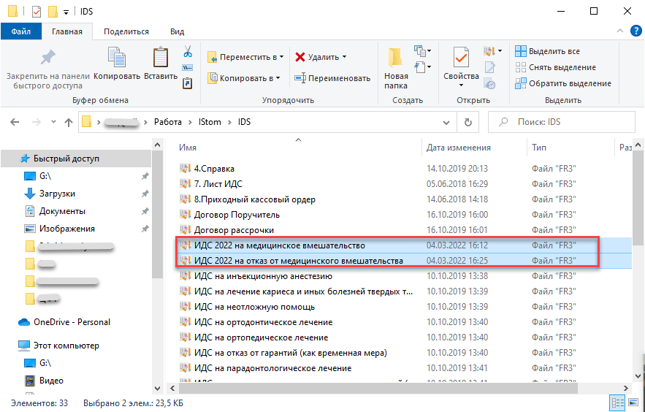Open help via the blue question mark
The height and width of the screenshot is (412, 645).
pyautogui.click(x=635, y=31)
